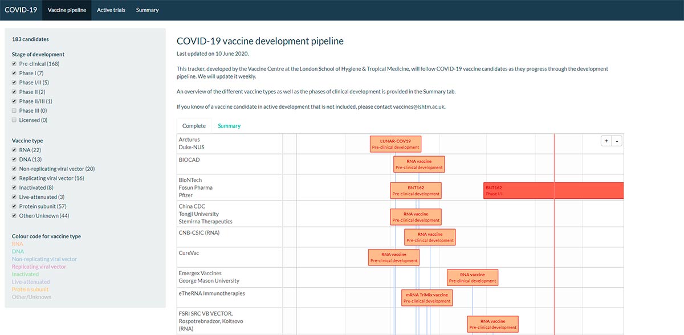
Task: Zoom out timeline with minus button
Action: [x=617, y=141]
